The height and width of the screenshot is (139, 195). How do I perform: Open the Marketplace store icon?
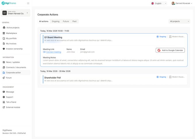pyautogui.click(x=4, y=33)
